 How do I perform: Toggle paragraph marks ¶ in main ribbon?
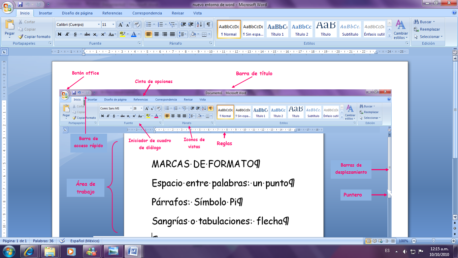209,25
